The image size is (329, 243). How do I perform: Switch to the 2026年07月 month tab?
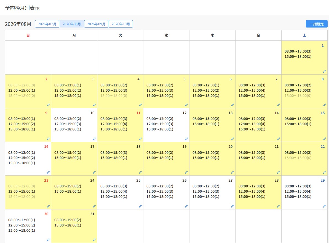47,24
